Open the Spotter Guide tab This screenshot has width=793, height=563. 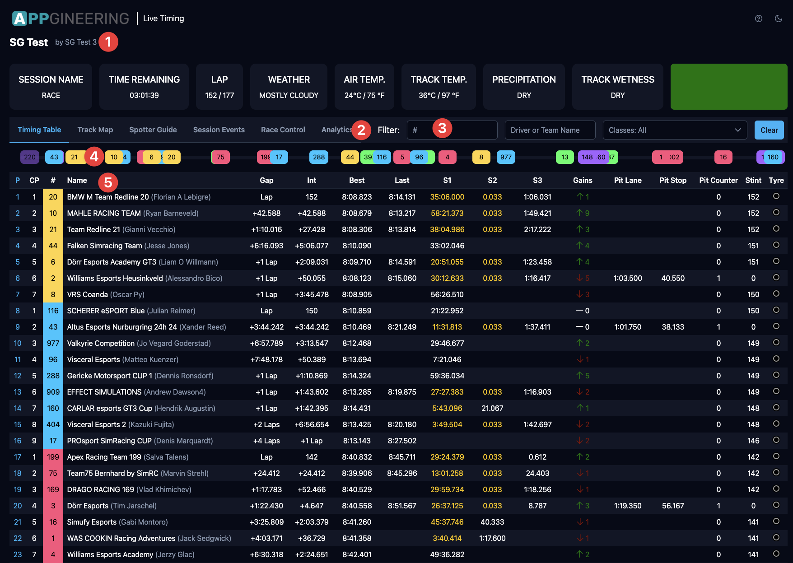click(x=153, y=130)
